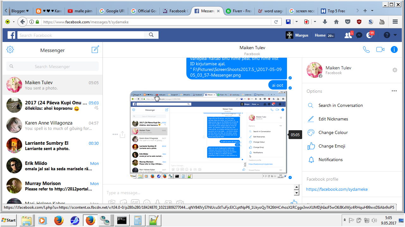Go back with the Firefox back arrow

(x=22, y=22)
